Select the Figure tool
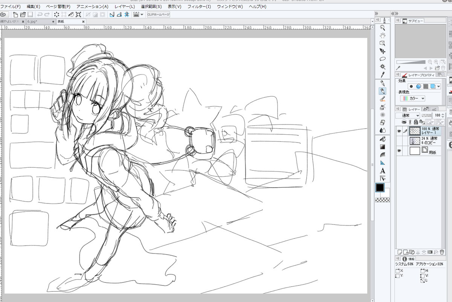The image size is (452, 302). (382, 155)
